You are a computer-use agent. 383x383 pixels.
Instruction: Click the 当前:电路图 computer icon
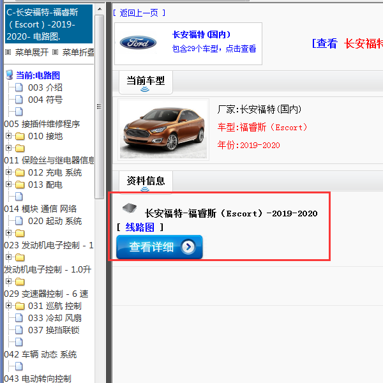(x=10, y=75)
